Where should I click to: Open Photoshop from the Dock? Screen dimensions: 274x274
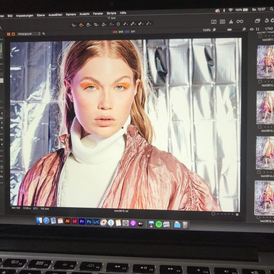pos(89,222)
